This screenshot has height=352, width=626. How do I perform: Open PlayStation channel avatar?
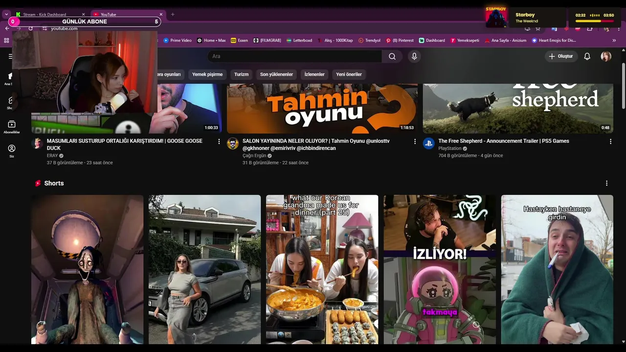pyautogui.click(x=429, y=143)
